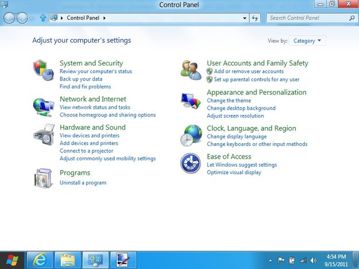The height and width of the screenshot is (269, 359).
Task: Click the Control Panel icon in address bar
Action: 54,18
